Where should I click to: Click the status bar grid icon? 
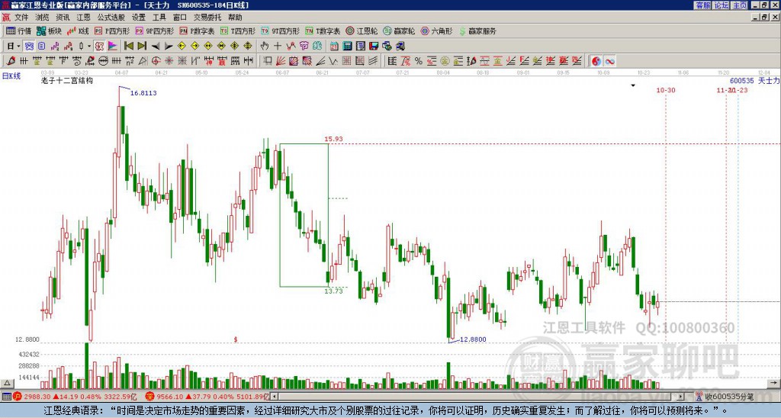6,397
